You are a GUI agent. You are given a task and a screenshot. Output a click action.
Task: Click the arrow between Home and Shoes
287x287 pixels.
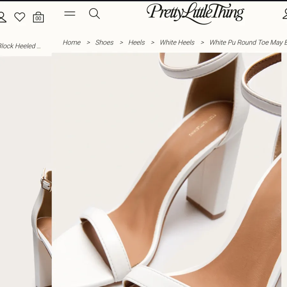pos(88,42)
